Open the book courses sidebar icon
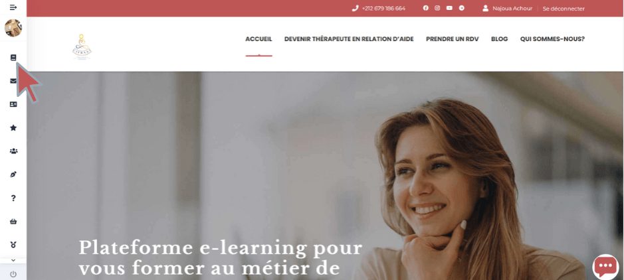Screen dimensions: 624x280 click(x=13, y=58)
